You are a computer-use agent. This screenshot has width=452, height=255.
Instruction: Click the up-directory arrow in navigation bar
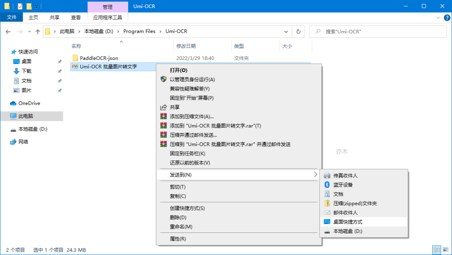pyautogui.click(x=38, y=31)
